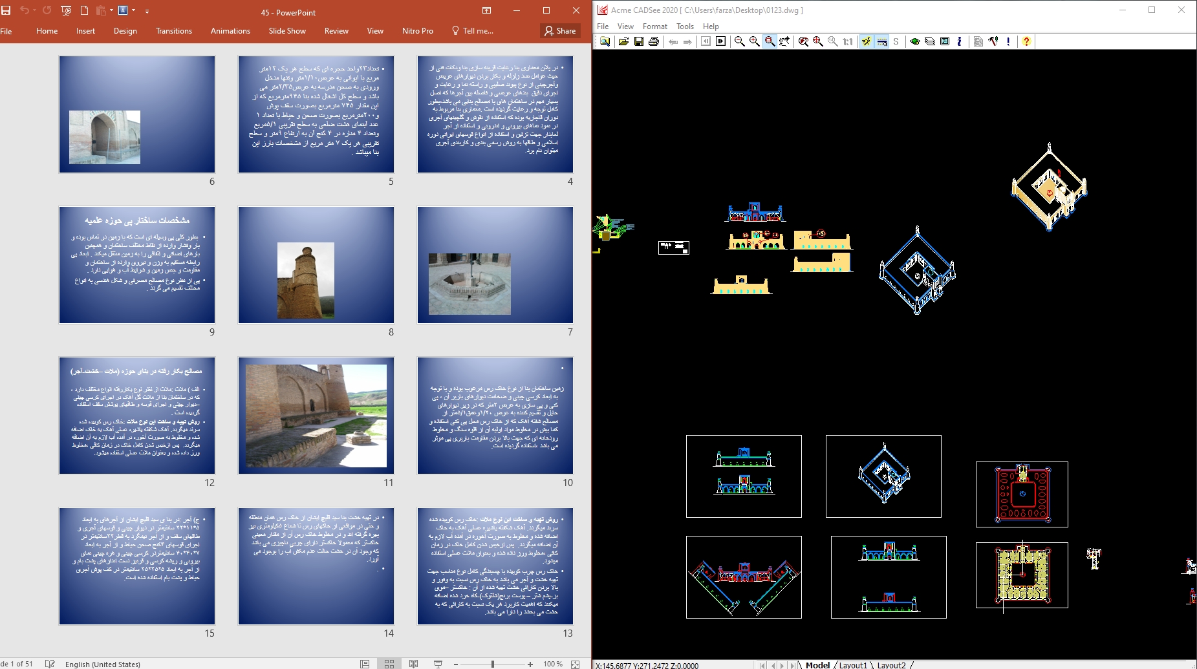This screenshot has width=1197, height=669.
Task: Expand Customize Quick Access Toolbar dropdown
Action: click(x=147, y=11)
